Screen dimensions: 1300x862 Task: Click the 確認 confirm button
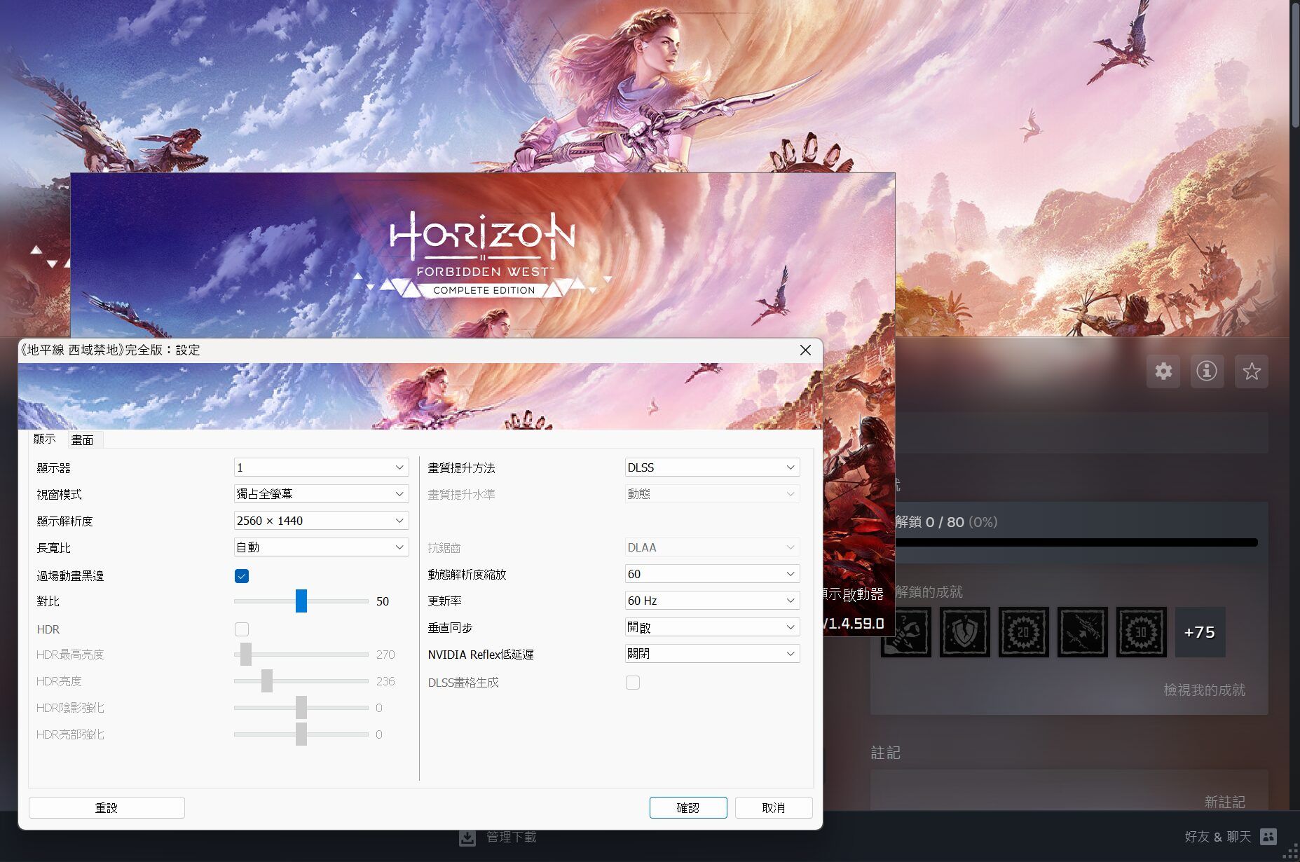pos(688,807)
